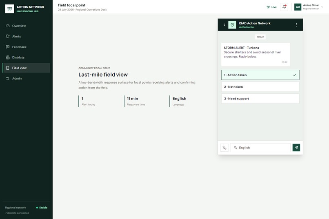Click the Districts building icon
Image resolution: width=329 pixels, height=219 pixels.
click(8, 58)
